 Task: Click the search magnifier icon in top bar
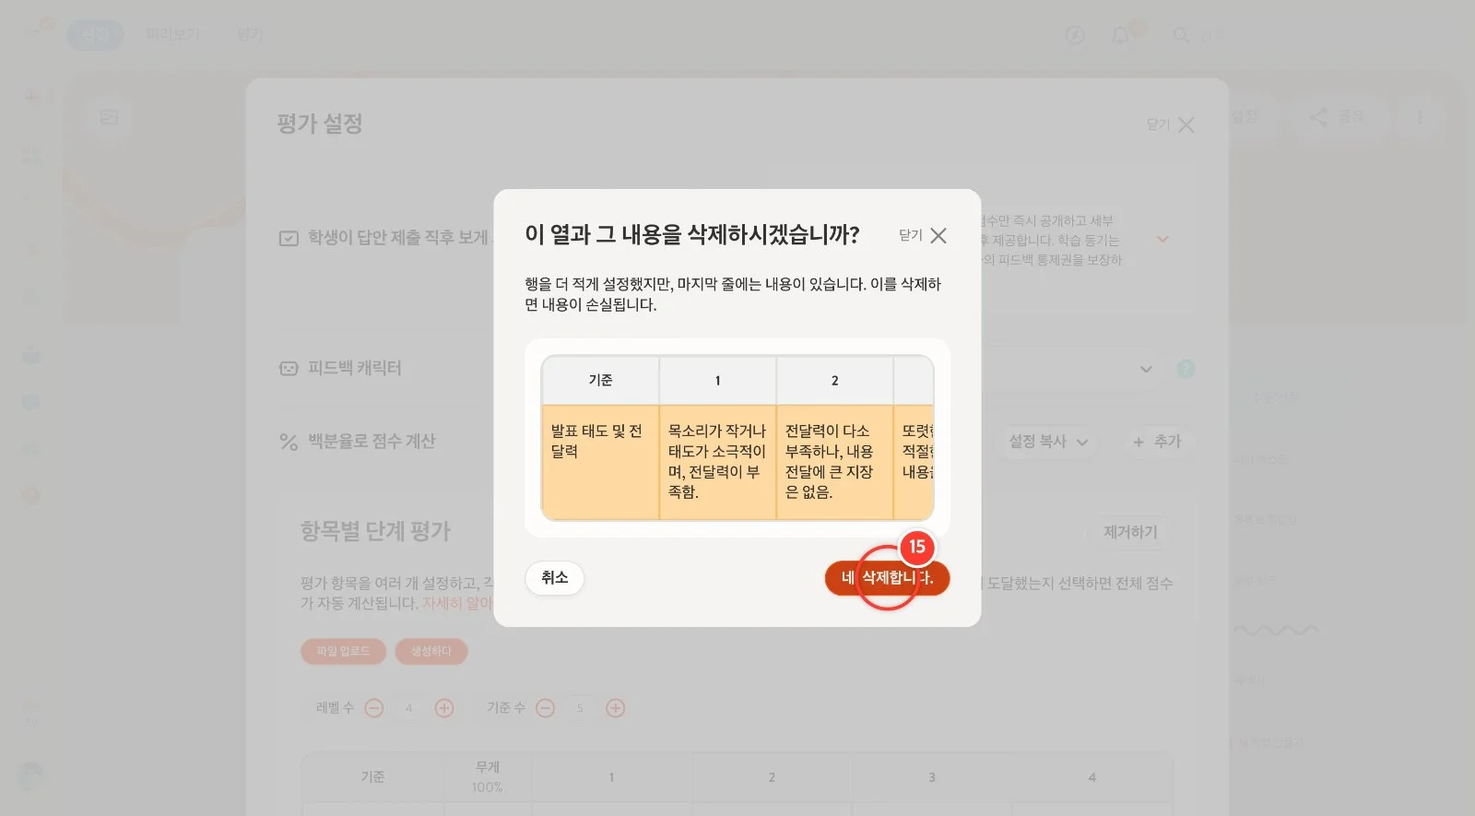pos(1181,36)
